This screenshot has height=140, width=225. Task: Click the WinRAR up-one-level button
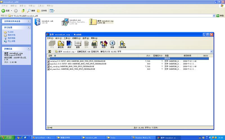[50, 52]
